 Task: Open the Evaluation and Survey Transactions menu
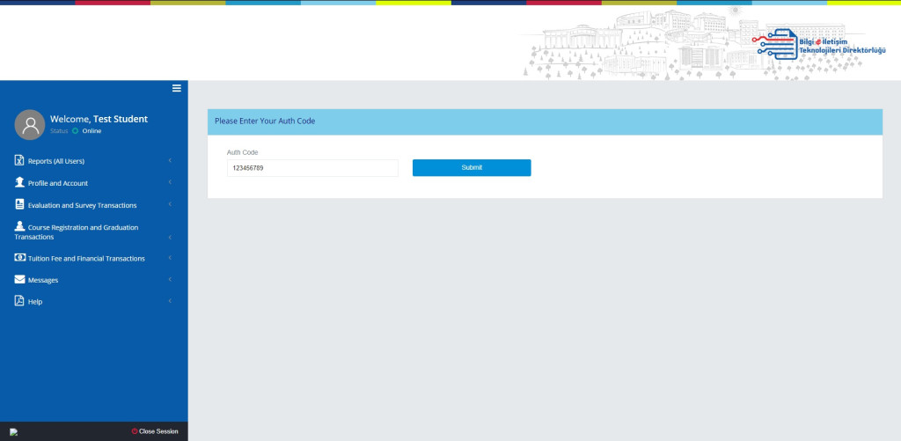coord(82,205)
